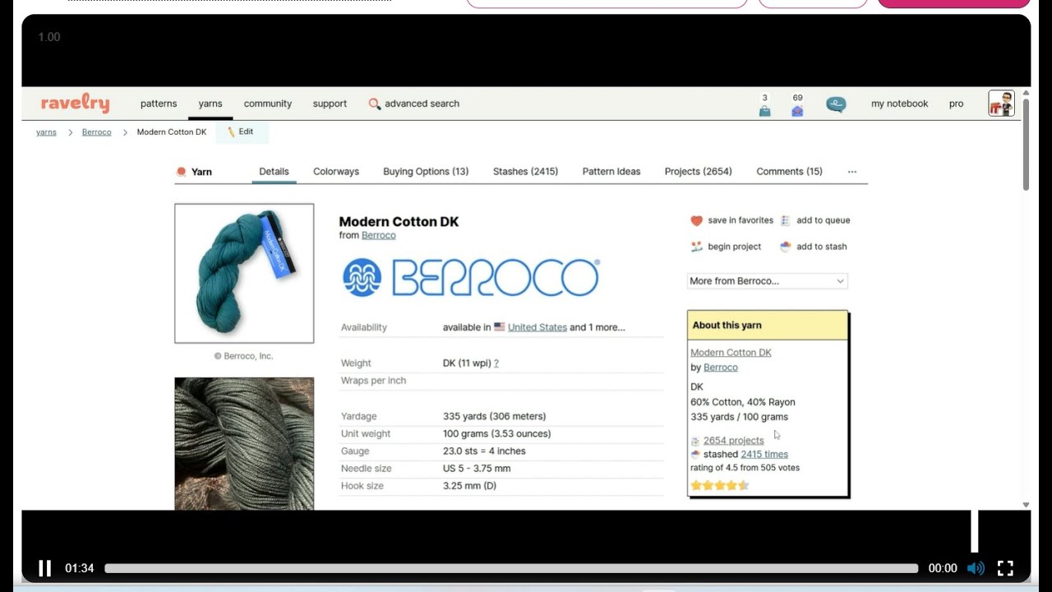Switch to the Colorways tab
Image resolution: width=1052 pixels, height=592 pixels.
(336, 172)
